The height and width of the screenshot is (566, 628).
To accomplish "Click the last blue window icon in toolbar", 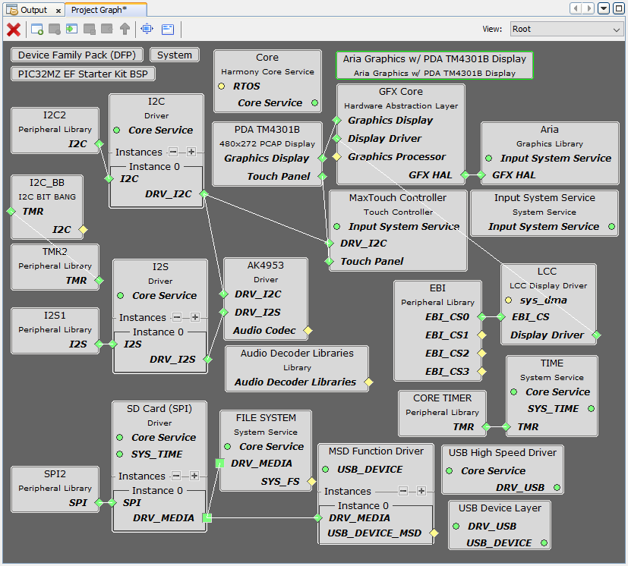I will [x=168, y=30].
